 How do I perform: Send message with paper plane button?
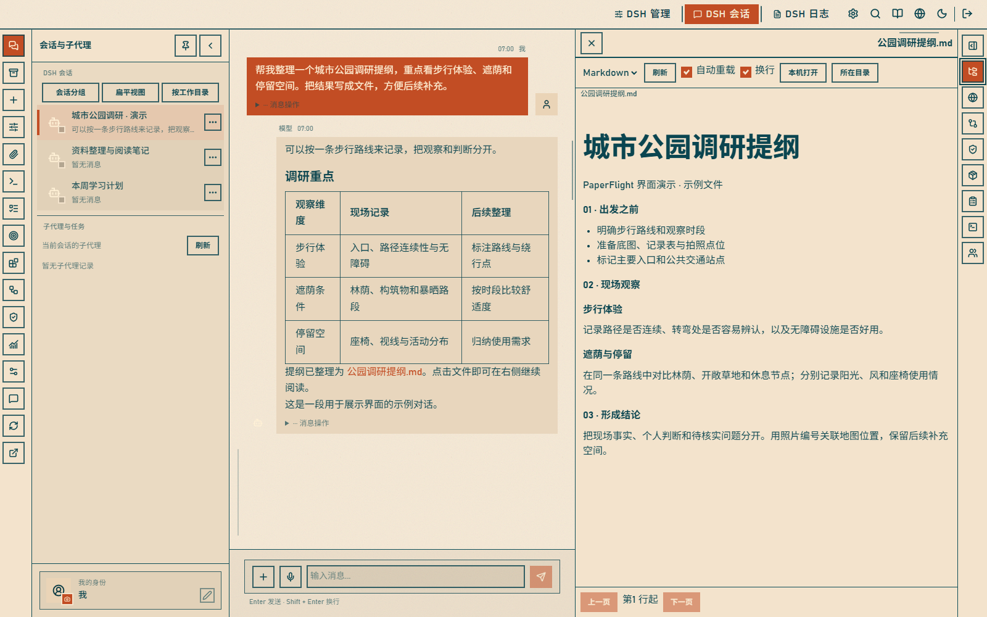[x=541, y=577]
